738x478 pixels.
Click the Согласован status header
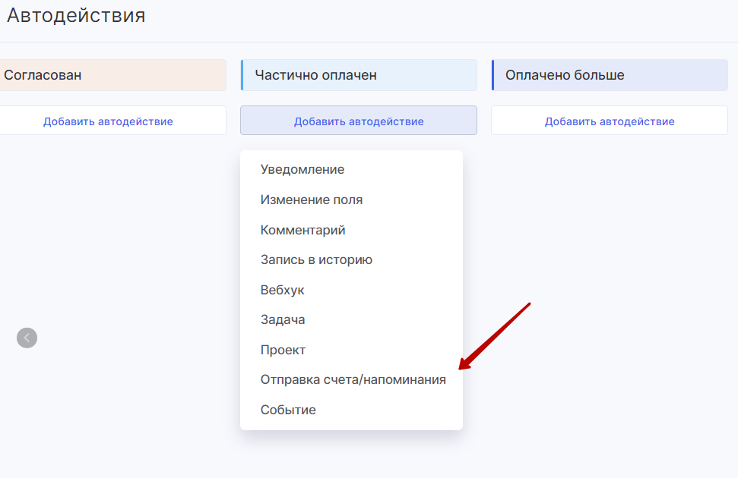click(x=113, y=75)
